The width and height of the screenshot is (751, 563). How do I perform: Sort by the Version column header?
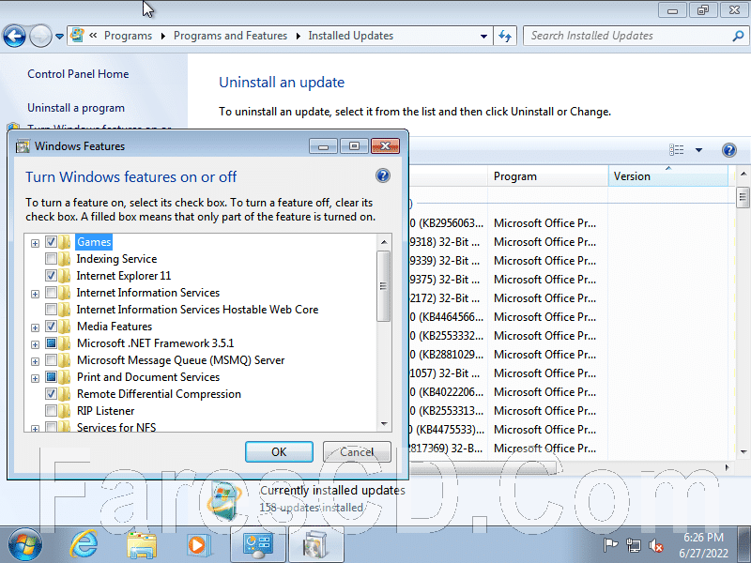point(668,176)
